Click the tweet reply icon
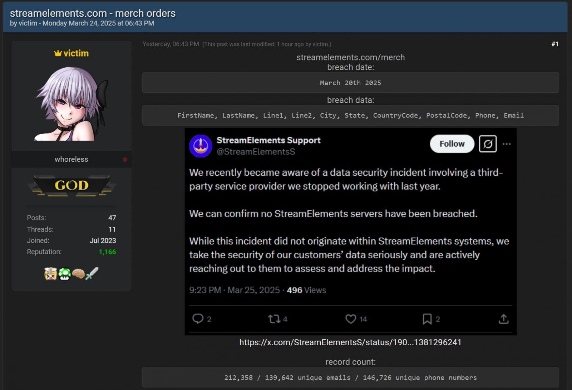 198,318
